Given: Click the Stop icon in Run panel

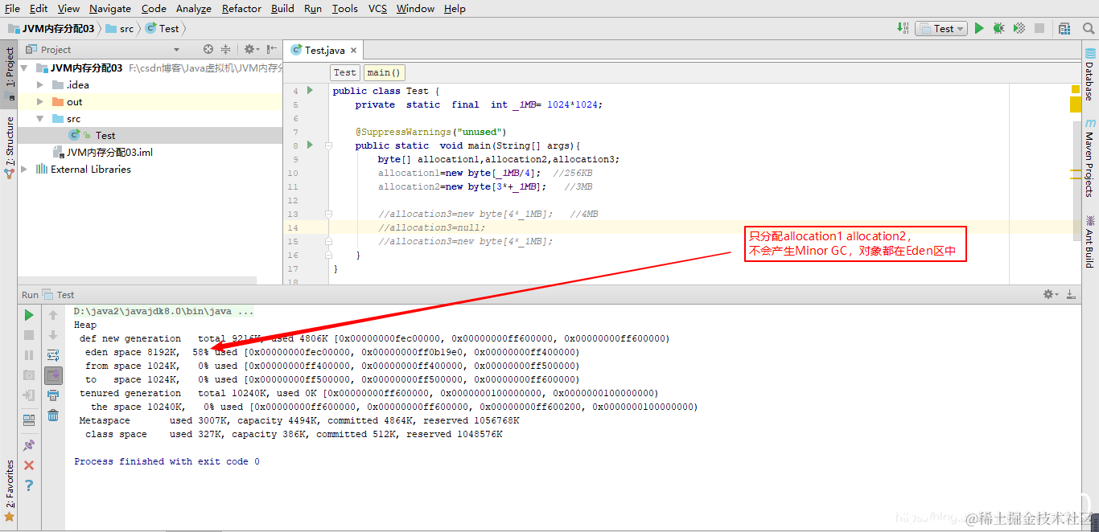Looking at the screenshot, I should pyautogui.click(x=29, y=335).
